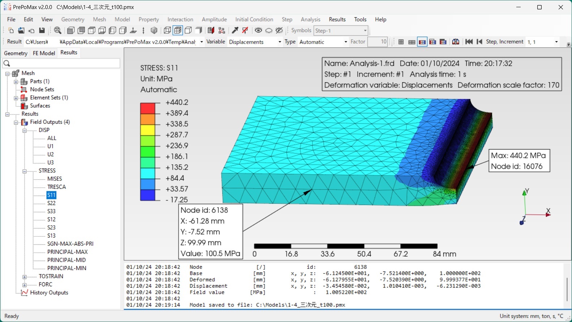Image resolution: width=572 pixels, height=322 pixels.
Task: Switch to back view cube icon
Action: point(81,31)
